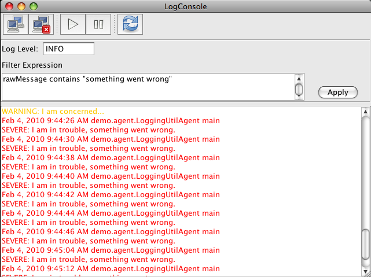Apply the filter expression

338,92
